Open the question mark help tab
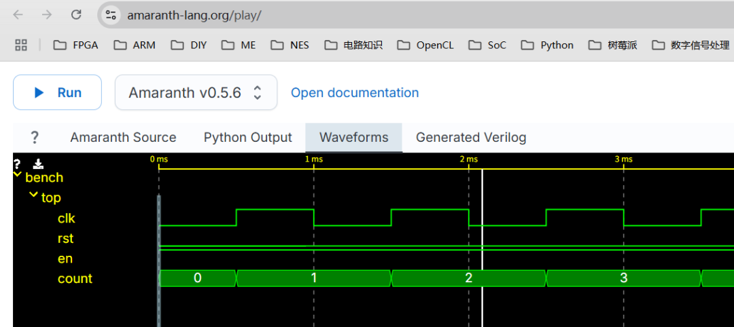The image size is (734, 327). point(34,137)
